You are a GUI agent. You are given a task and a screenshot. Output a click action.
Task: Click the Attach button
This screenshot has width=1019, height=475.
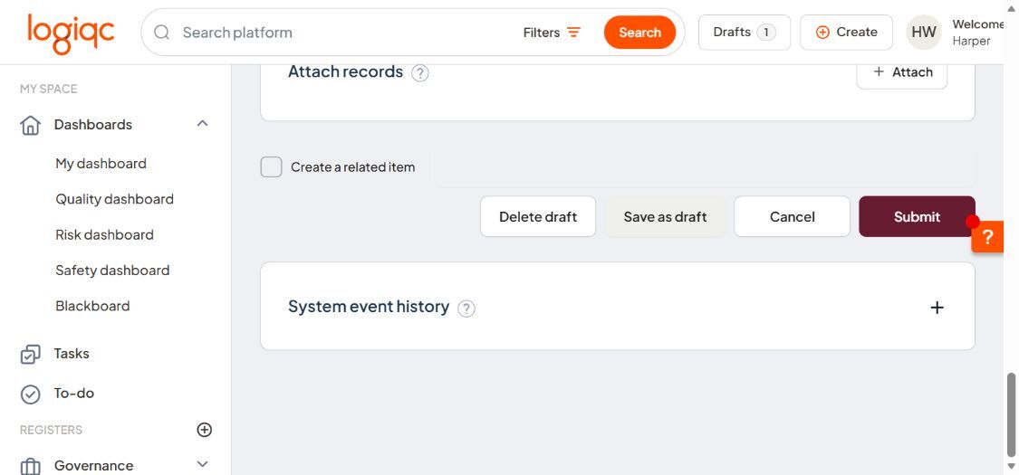[902, 72]
